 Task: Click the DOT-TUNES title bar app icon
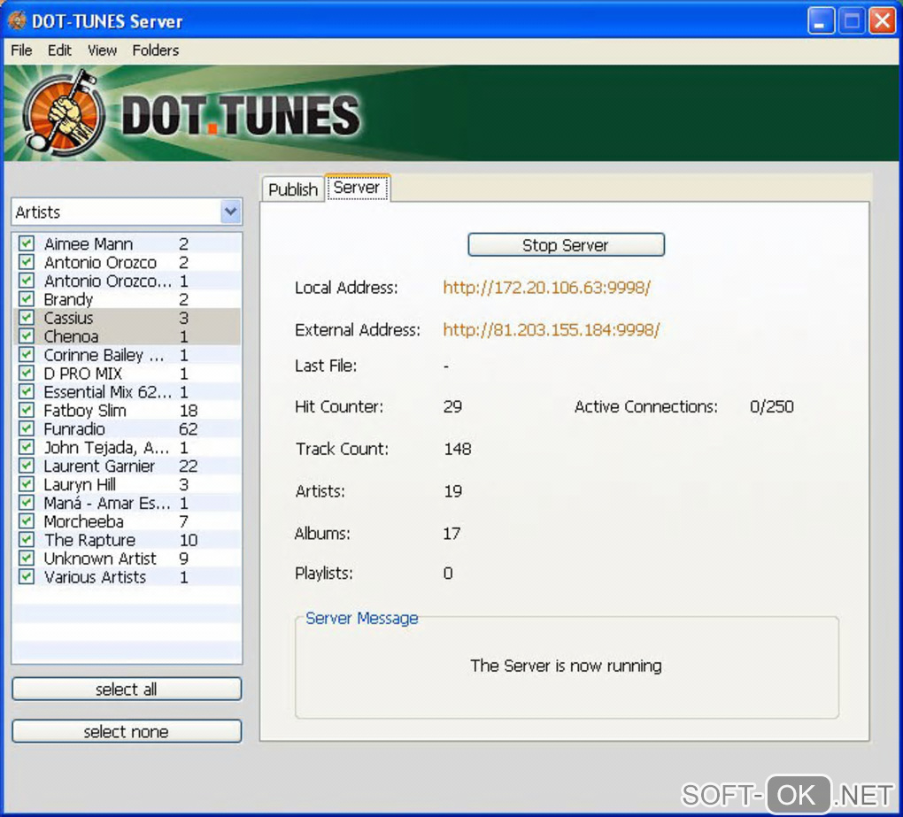[17, 21]
